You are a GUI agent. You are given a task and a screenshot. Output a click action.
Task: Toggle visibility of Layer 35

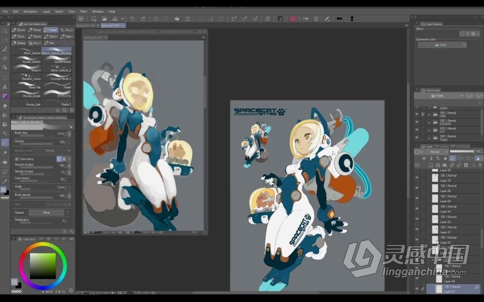pos(417,178)
